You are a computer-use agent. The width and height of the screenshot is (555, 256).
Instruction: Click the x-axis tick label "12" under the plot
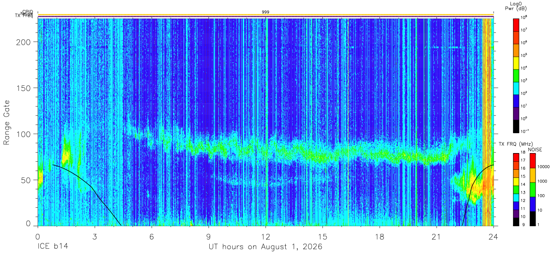[x=265, y=236]
